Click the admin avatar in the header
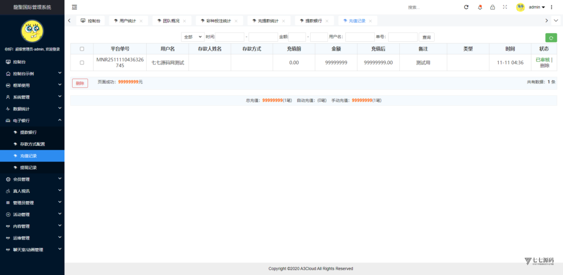Screen dimensions: 563x275 point(520,7)
